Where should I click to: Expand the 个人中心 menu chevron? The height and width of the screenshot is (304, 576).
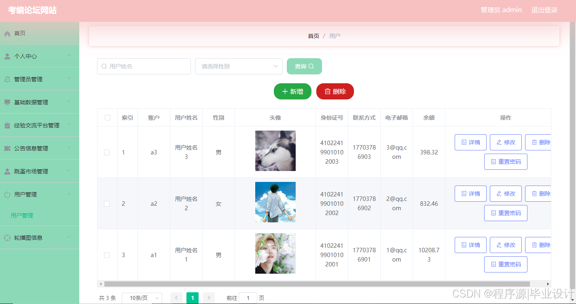coord(69,55)
